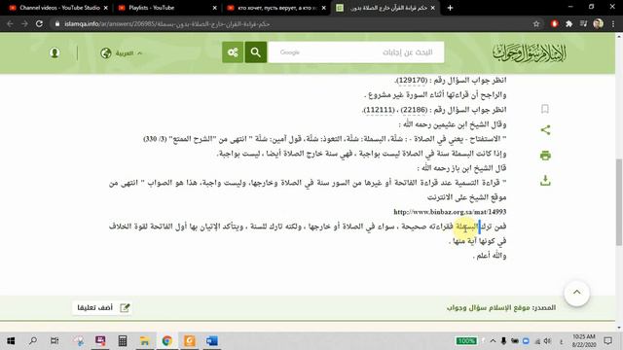Click the 100% battery indicator
The height and width of the screenshot is (350, 623).
coord(465,341)
